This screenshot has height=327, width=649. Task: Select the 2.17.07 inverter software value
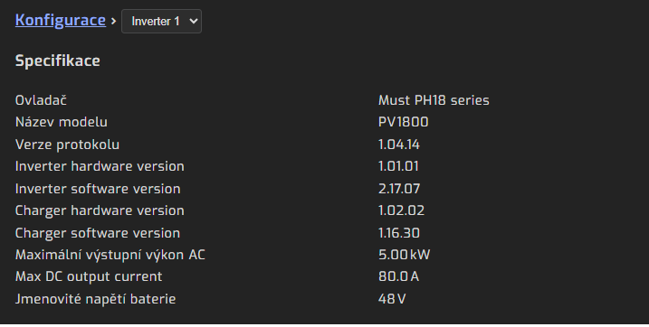(x=399, y=189)
